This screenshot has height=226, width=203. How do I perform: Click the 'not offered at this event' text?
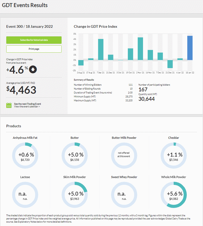pos(124,155)
